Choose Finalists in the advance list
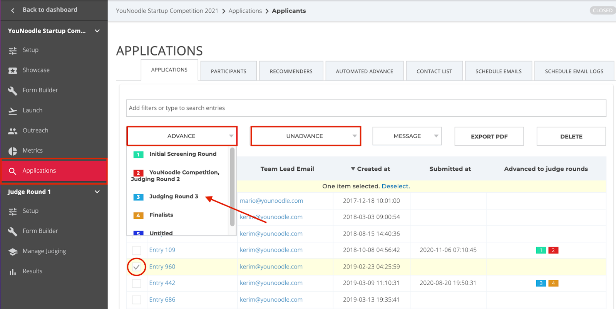The width and height of the screenshot is (616, 309). click(161, 215)
